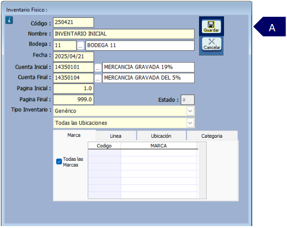Click the Fecha date field
Viewport: 287px width, 228px height.
point(74,57)
